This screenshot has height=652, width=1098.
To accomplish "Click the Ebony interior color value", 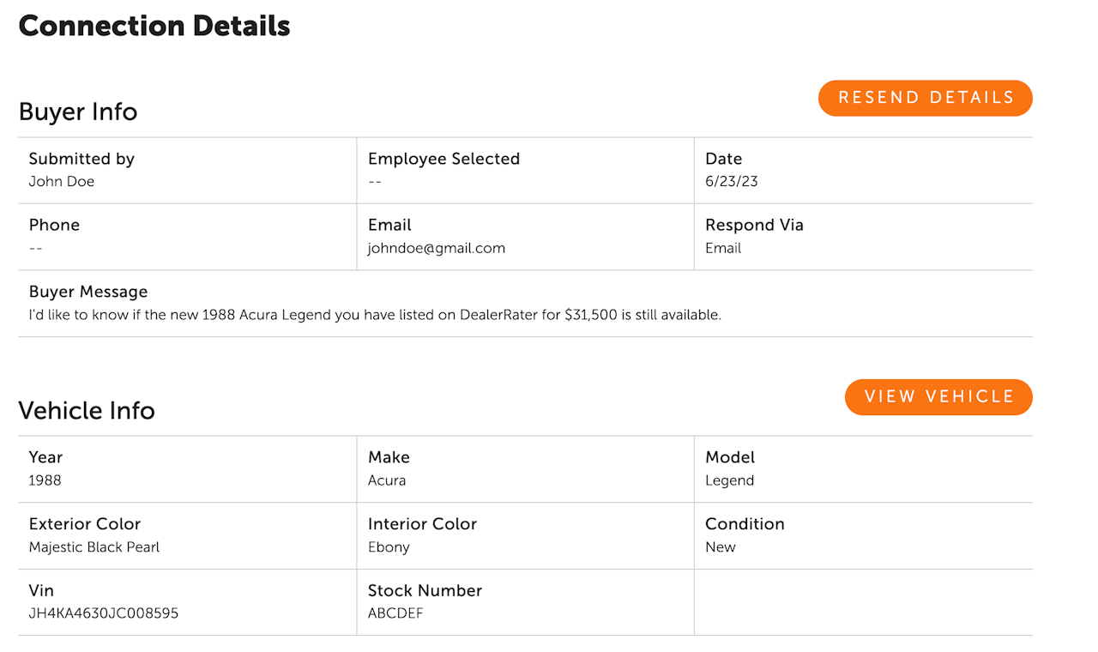I will [x=389, y=546].
